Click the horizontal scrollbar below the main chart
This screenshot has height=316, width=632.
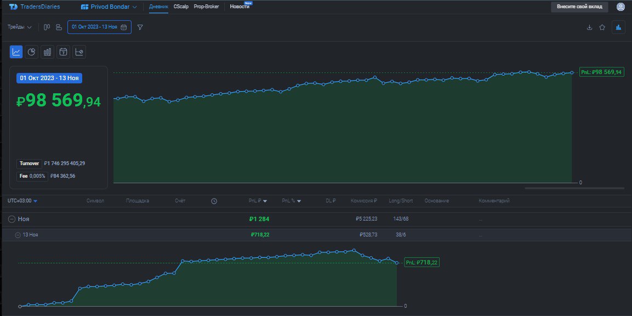point(574,188)
